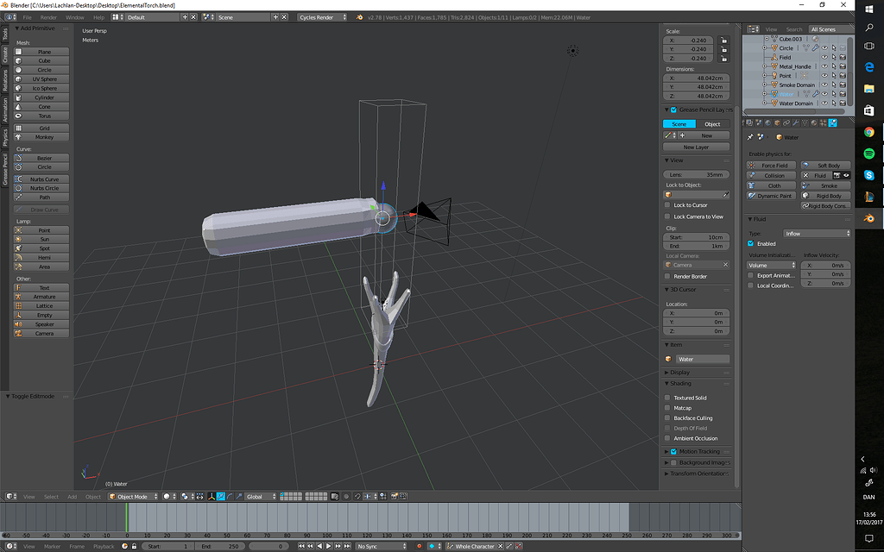The width and height of the screenshot is (884, 552).
Task: Select the translate manipulator arrow icon
Action: pyautogui.click(x=221, y=496)
